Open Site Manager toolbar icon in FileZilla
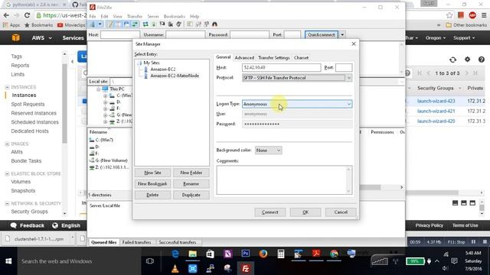 tap(93, 24)
